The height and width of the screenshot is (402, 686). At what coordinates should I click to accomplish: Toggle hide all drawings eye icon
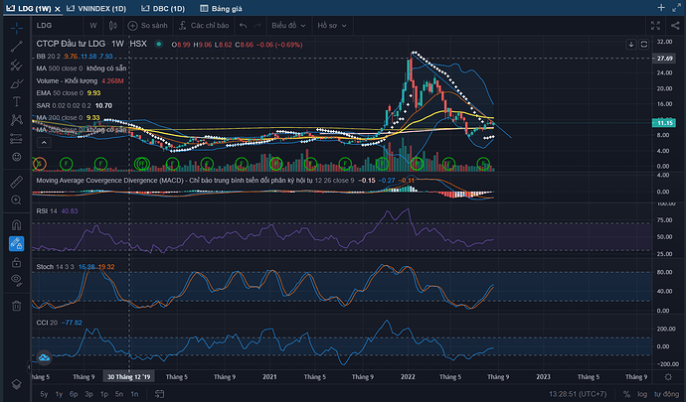[17, 281]
